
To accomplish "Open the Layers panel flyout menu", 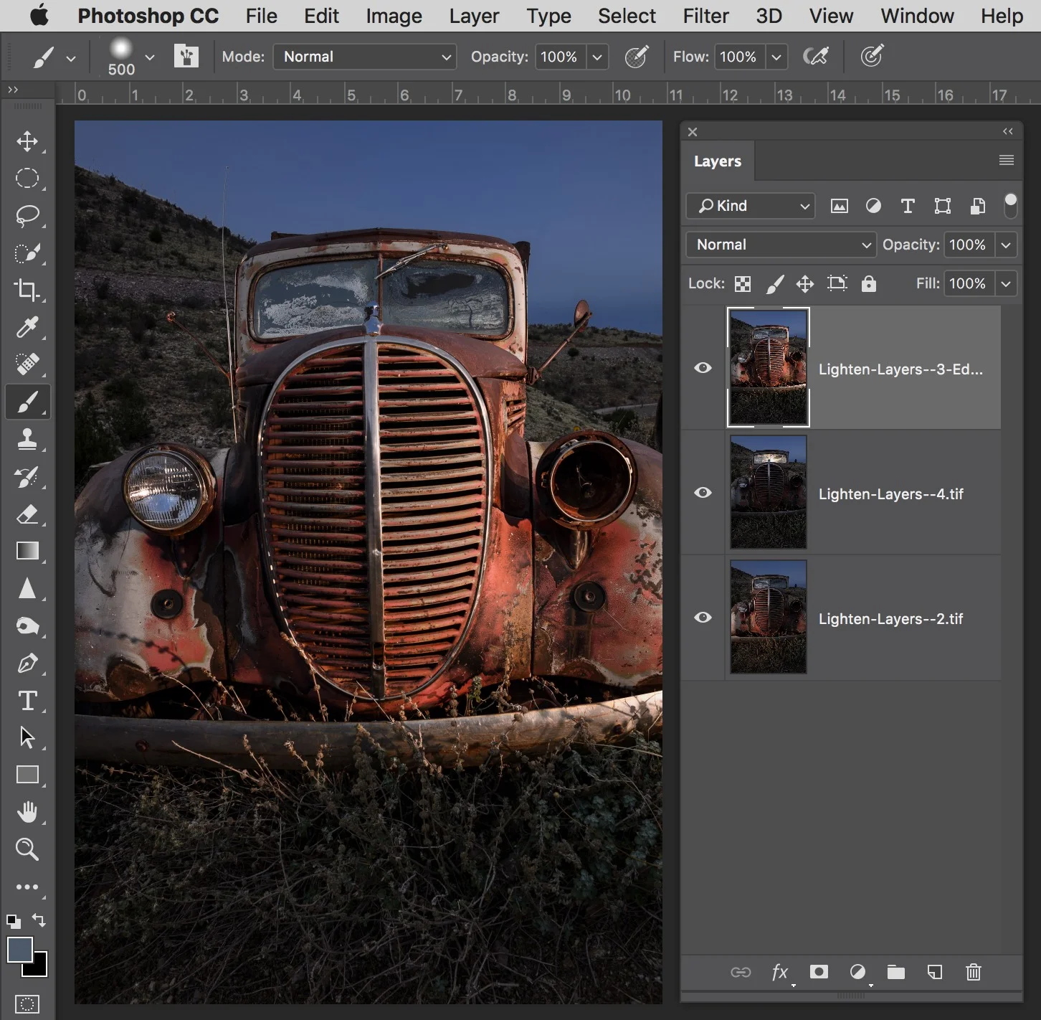I will coord(1007,160).
